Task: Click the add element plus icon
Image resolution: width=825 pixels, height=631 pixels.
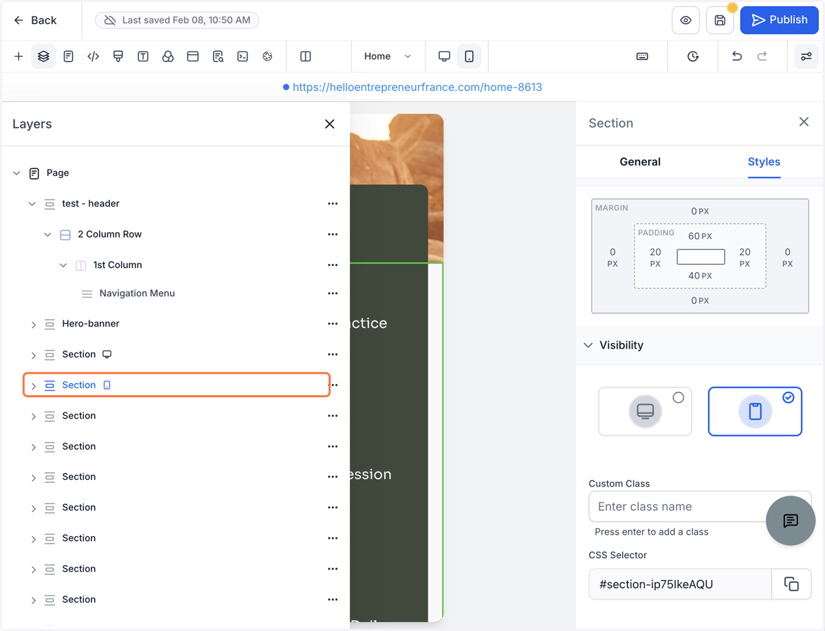Action: pos(19,56)
